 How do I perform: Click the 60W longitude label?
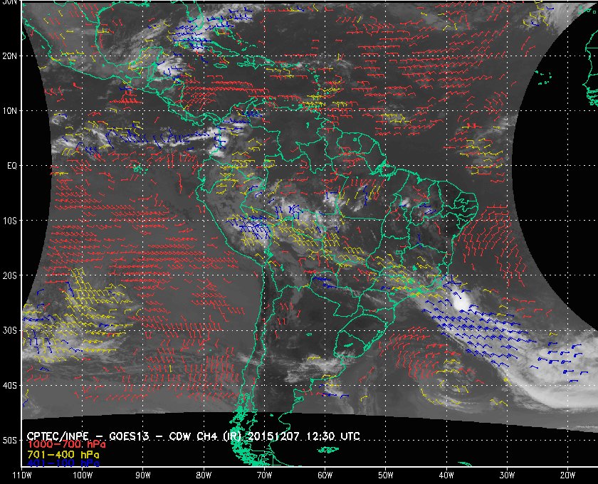click(x=325, y=475)
